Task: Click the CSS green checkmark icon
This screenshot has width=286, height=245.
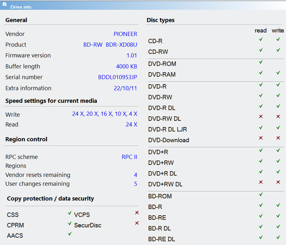Action: (x=70, y=213)
